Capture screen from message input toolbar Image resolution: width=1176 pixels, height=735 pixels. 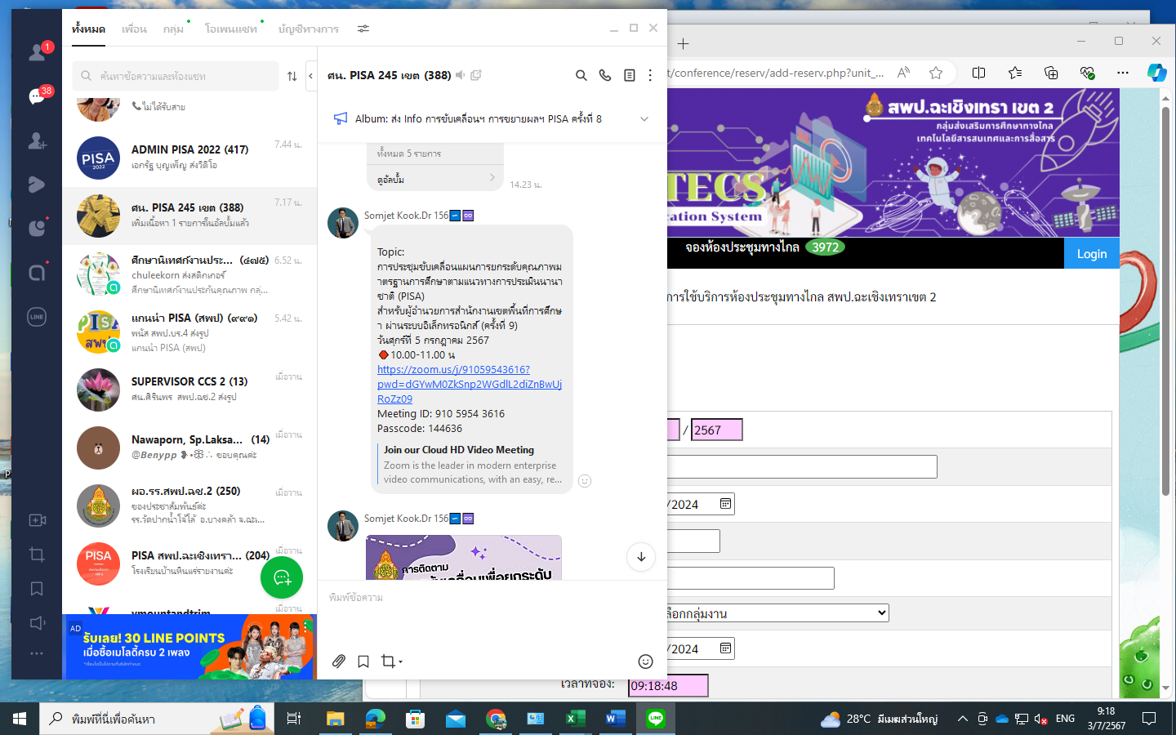[x=391, y=661]
